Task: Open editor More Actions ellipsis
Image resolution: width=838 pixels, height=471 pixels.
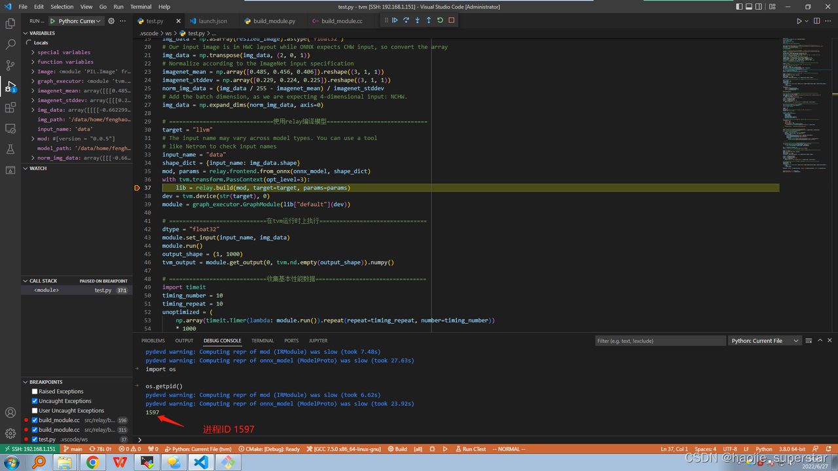Action: click(828, 21)
